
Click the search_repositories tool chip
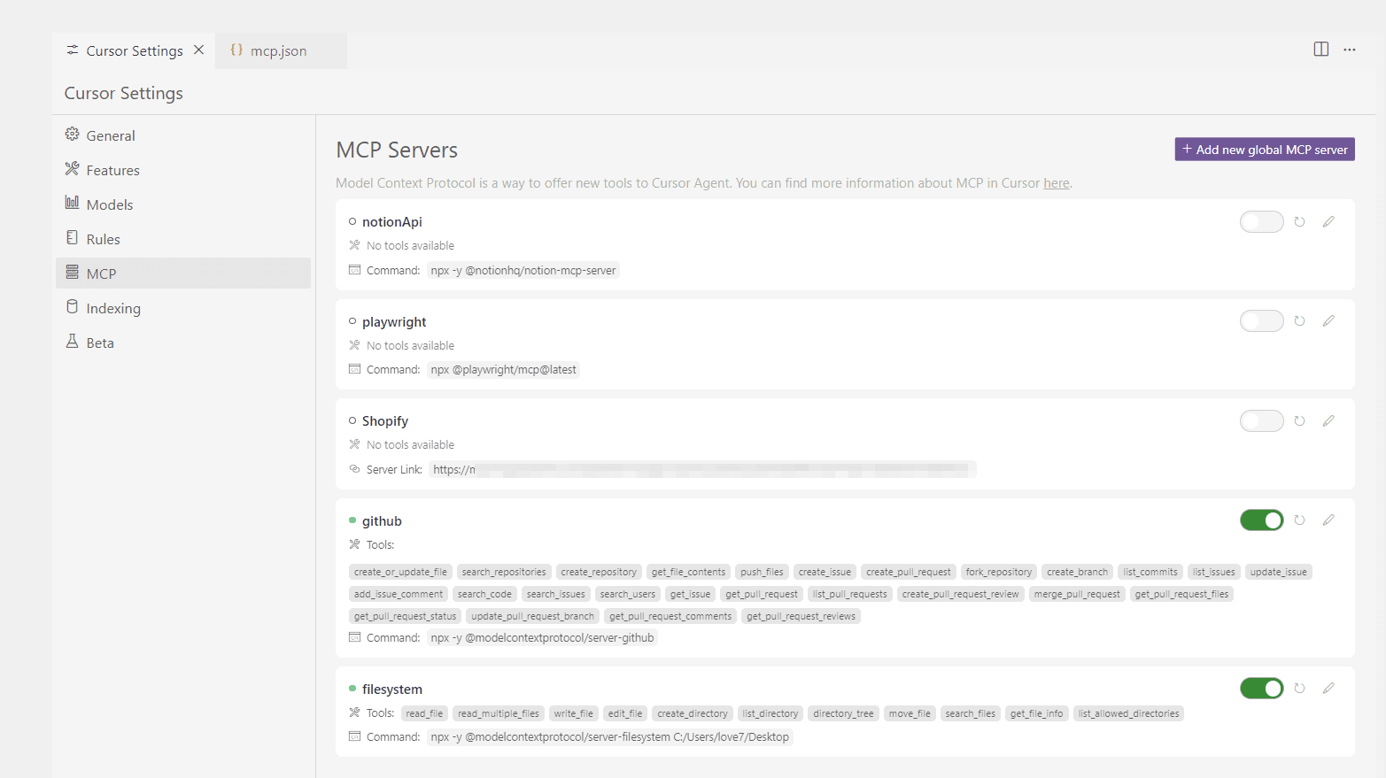tap(504, 572)
